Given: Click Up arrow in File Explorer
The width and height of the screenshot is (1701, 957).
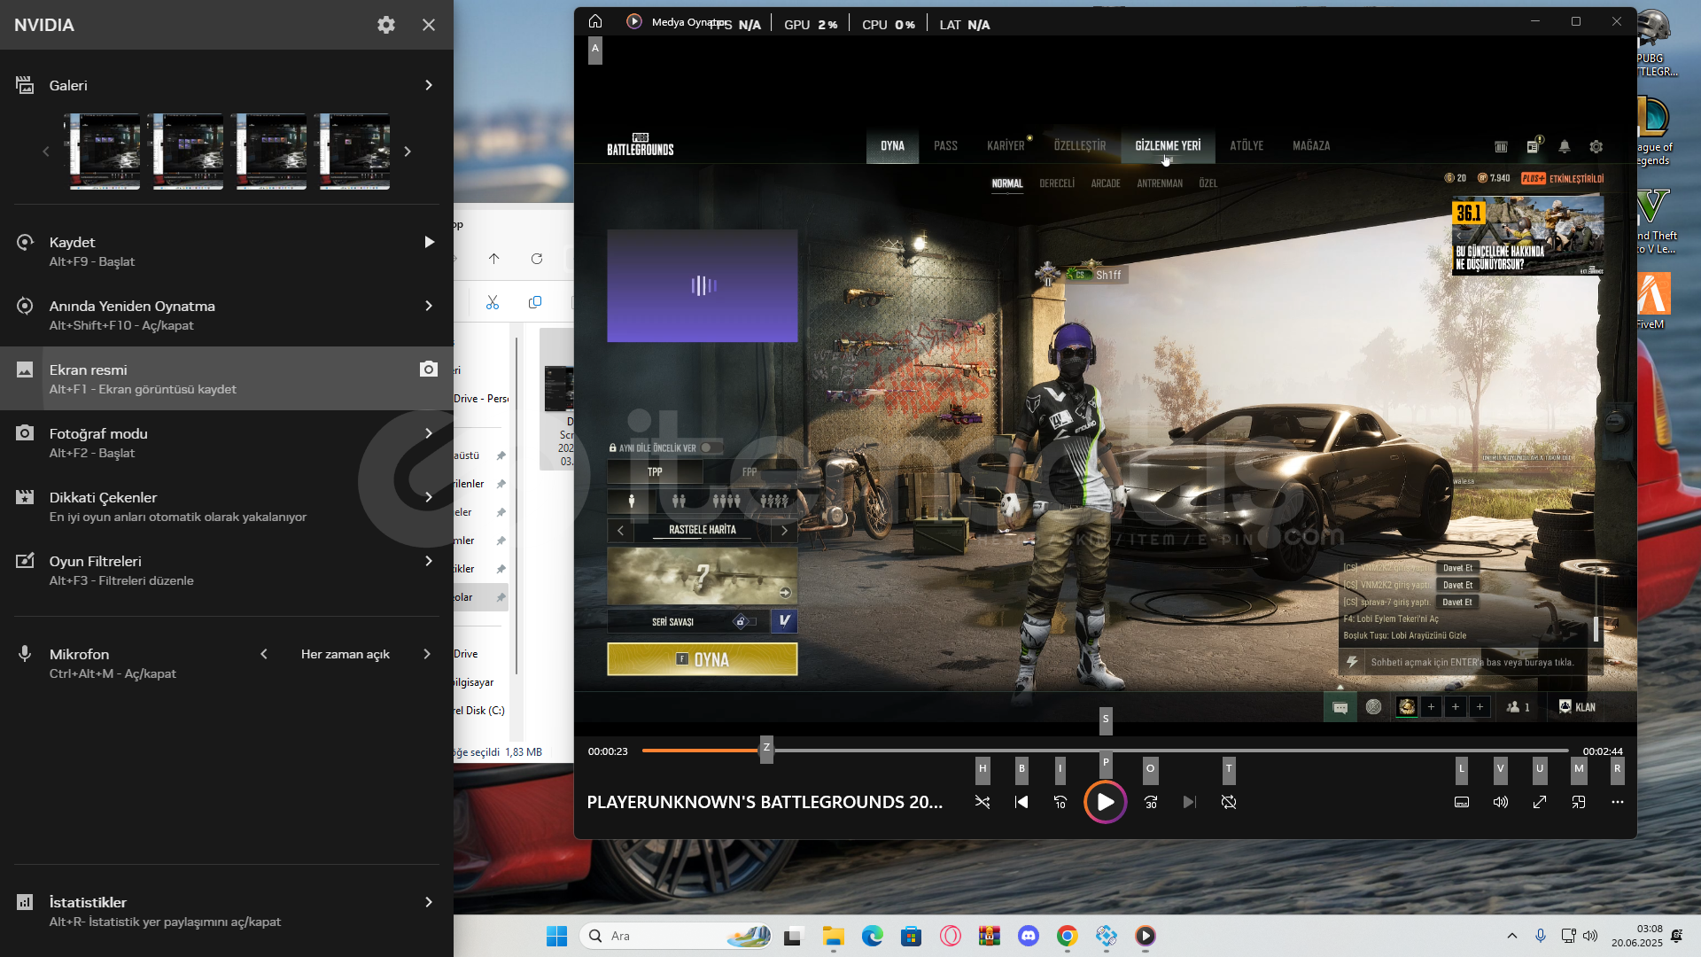Looking at the screenshot, I should [494, 259].
